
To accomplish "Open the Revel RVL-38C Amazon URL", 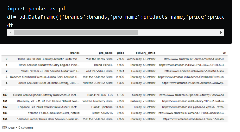I will [193, 65].
